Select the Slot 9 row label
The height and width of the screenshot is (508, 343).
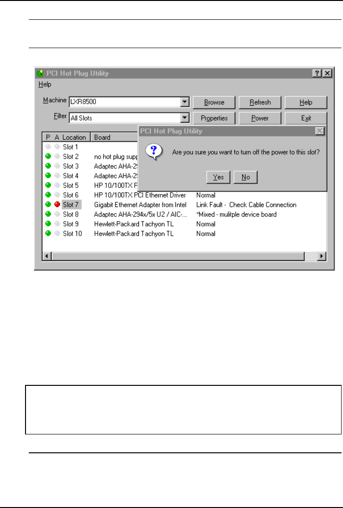[71, 224]
